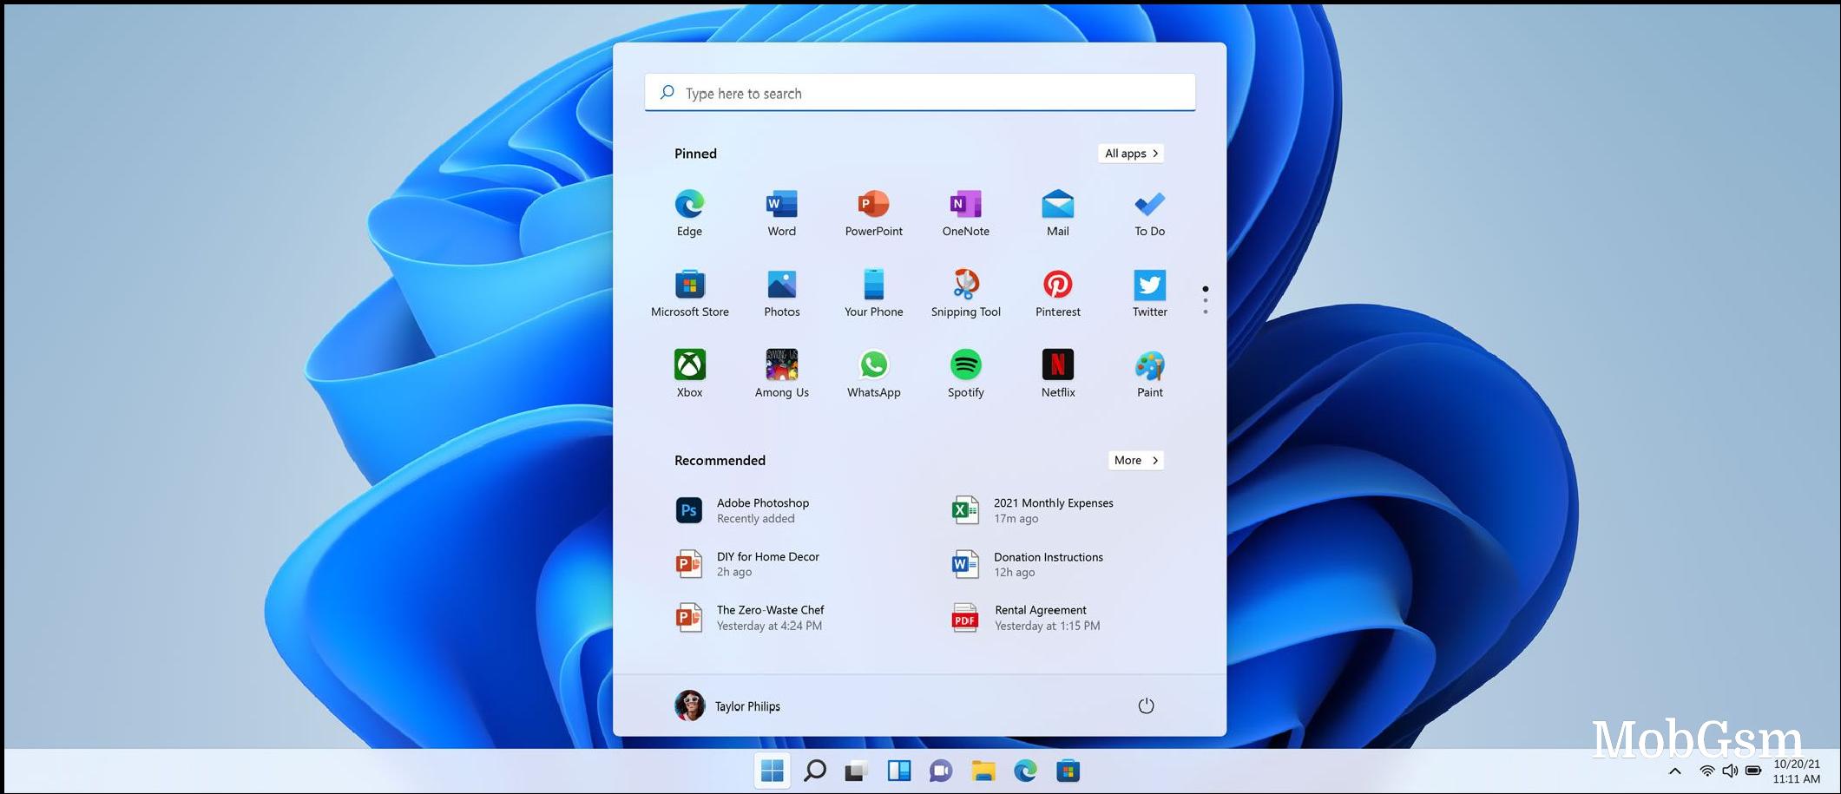The width and height of the screenshot is (1841, 794).
Task: Launch the Photos app
Action: (781, 293)
